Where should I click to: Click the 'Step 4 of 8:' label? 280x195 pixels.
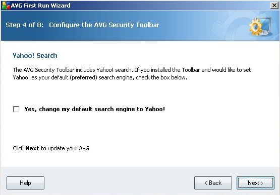[x=24, y=25]
